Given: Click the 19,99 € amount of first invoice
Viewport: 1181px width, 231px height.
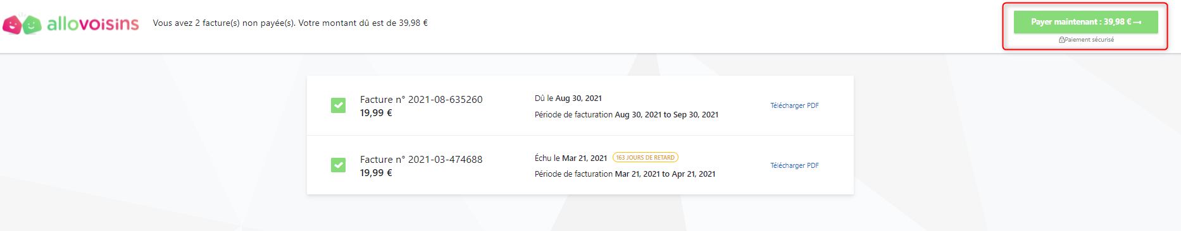Looking at the screenshot, I should point(376,113).
